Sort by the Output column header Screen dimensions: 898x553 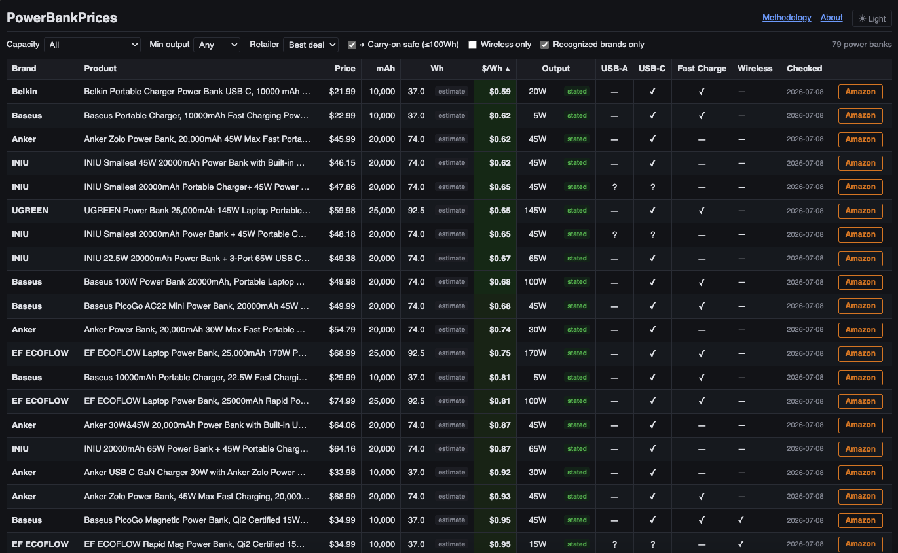[556, 69]
